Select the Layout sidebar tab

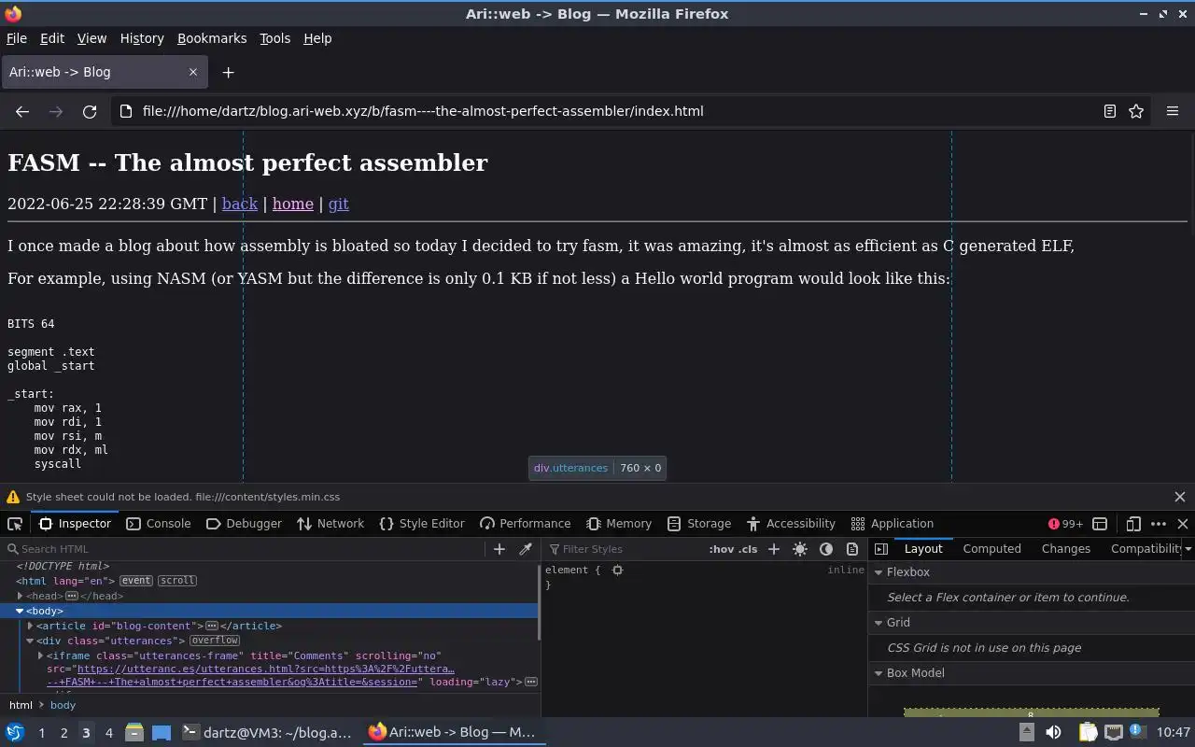[x=923, y=549]
